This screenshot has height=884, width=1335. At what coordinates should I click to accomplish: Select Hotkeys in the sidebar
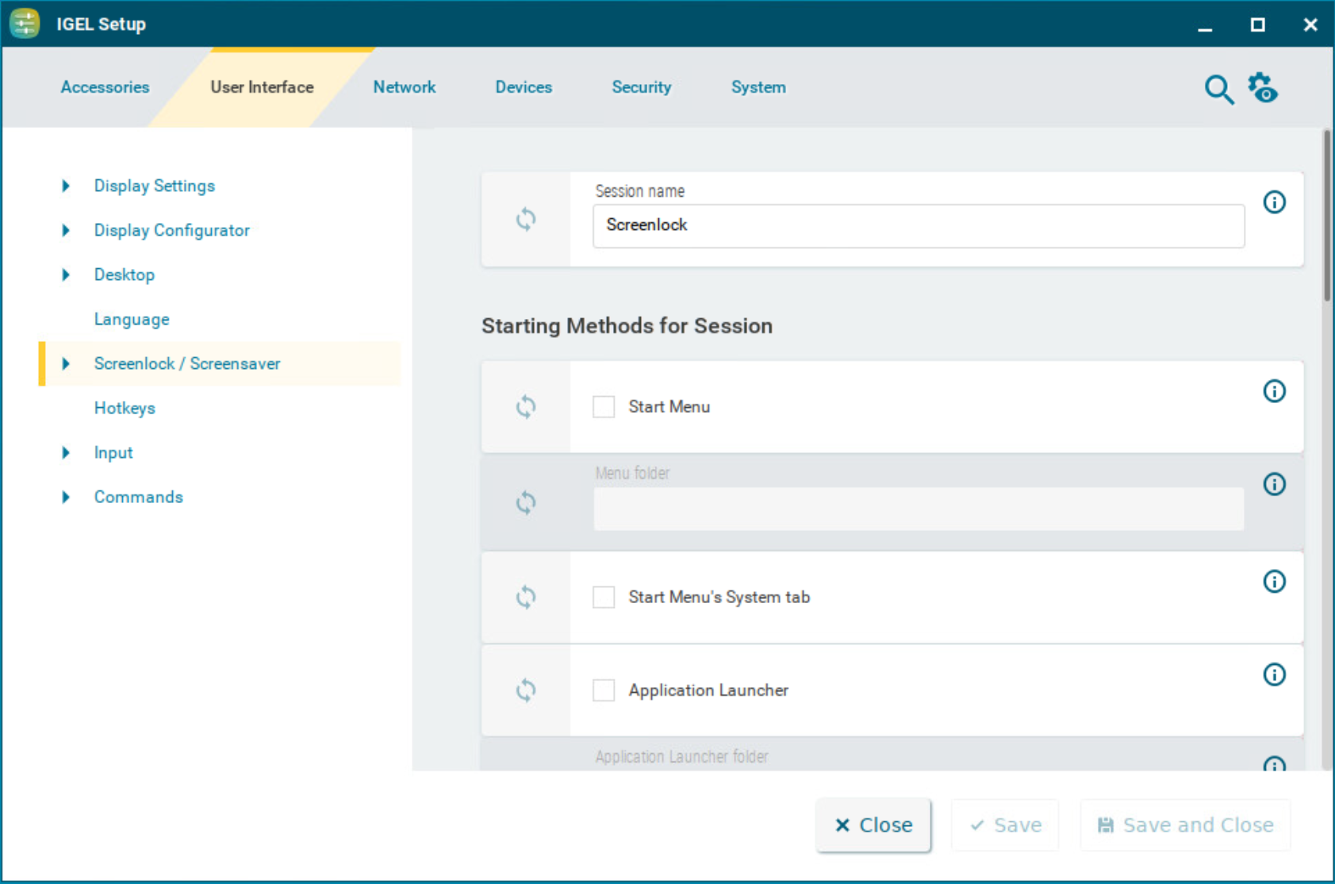125,408
